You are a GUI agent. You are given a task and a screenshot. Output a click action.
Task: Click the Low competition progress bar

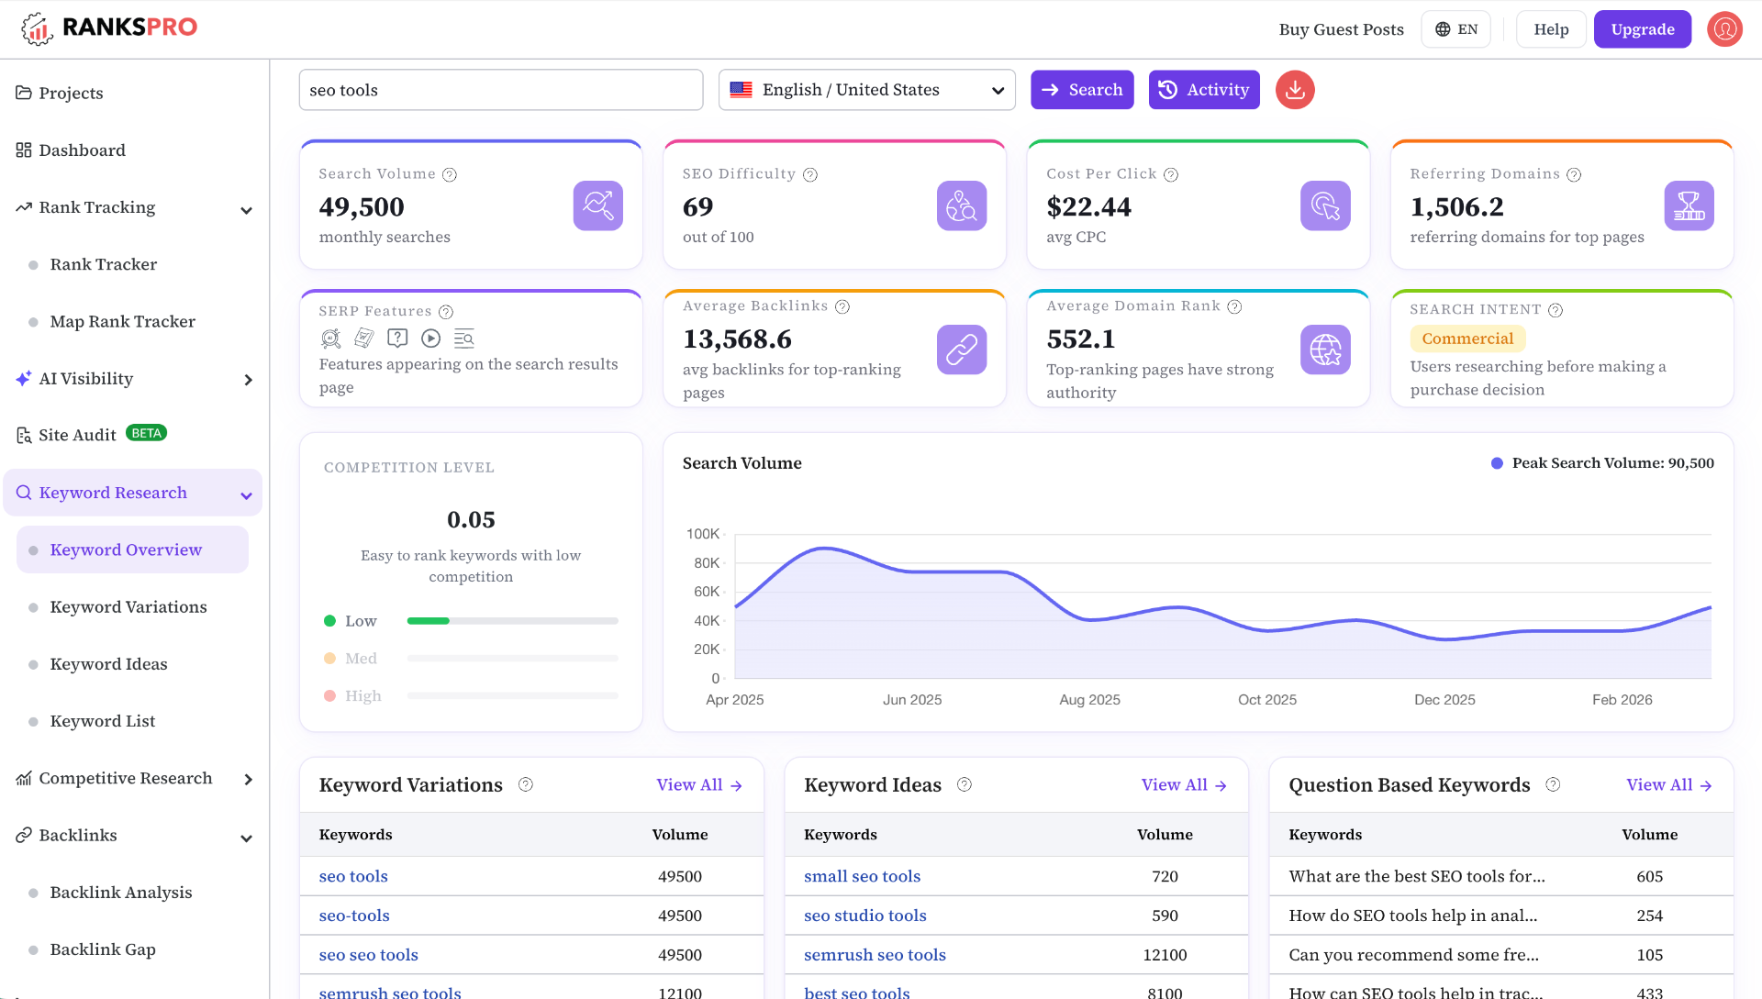pyautogui.click(x=512, y=621)
